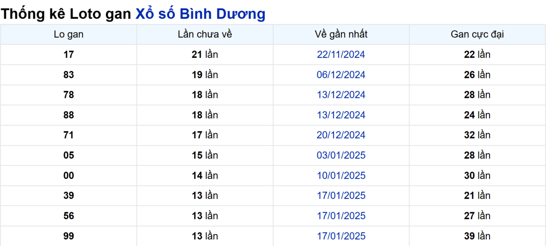Screen dimensions: 546x246
Task: Click the 28 lần cell in row 78
Action: pyautogui.click(x=477, y=95)
